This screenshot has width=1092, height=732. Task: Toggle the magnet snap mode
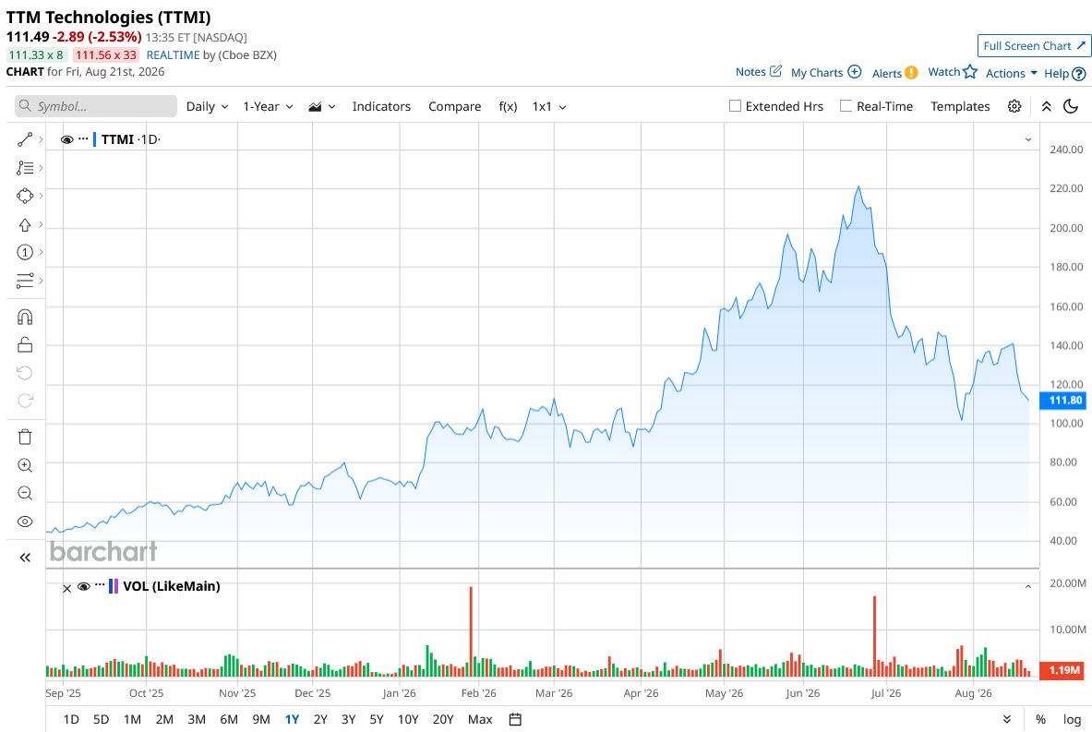click(x=25, y=317)
